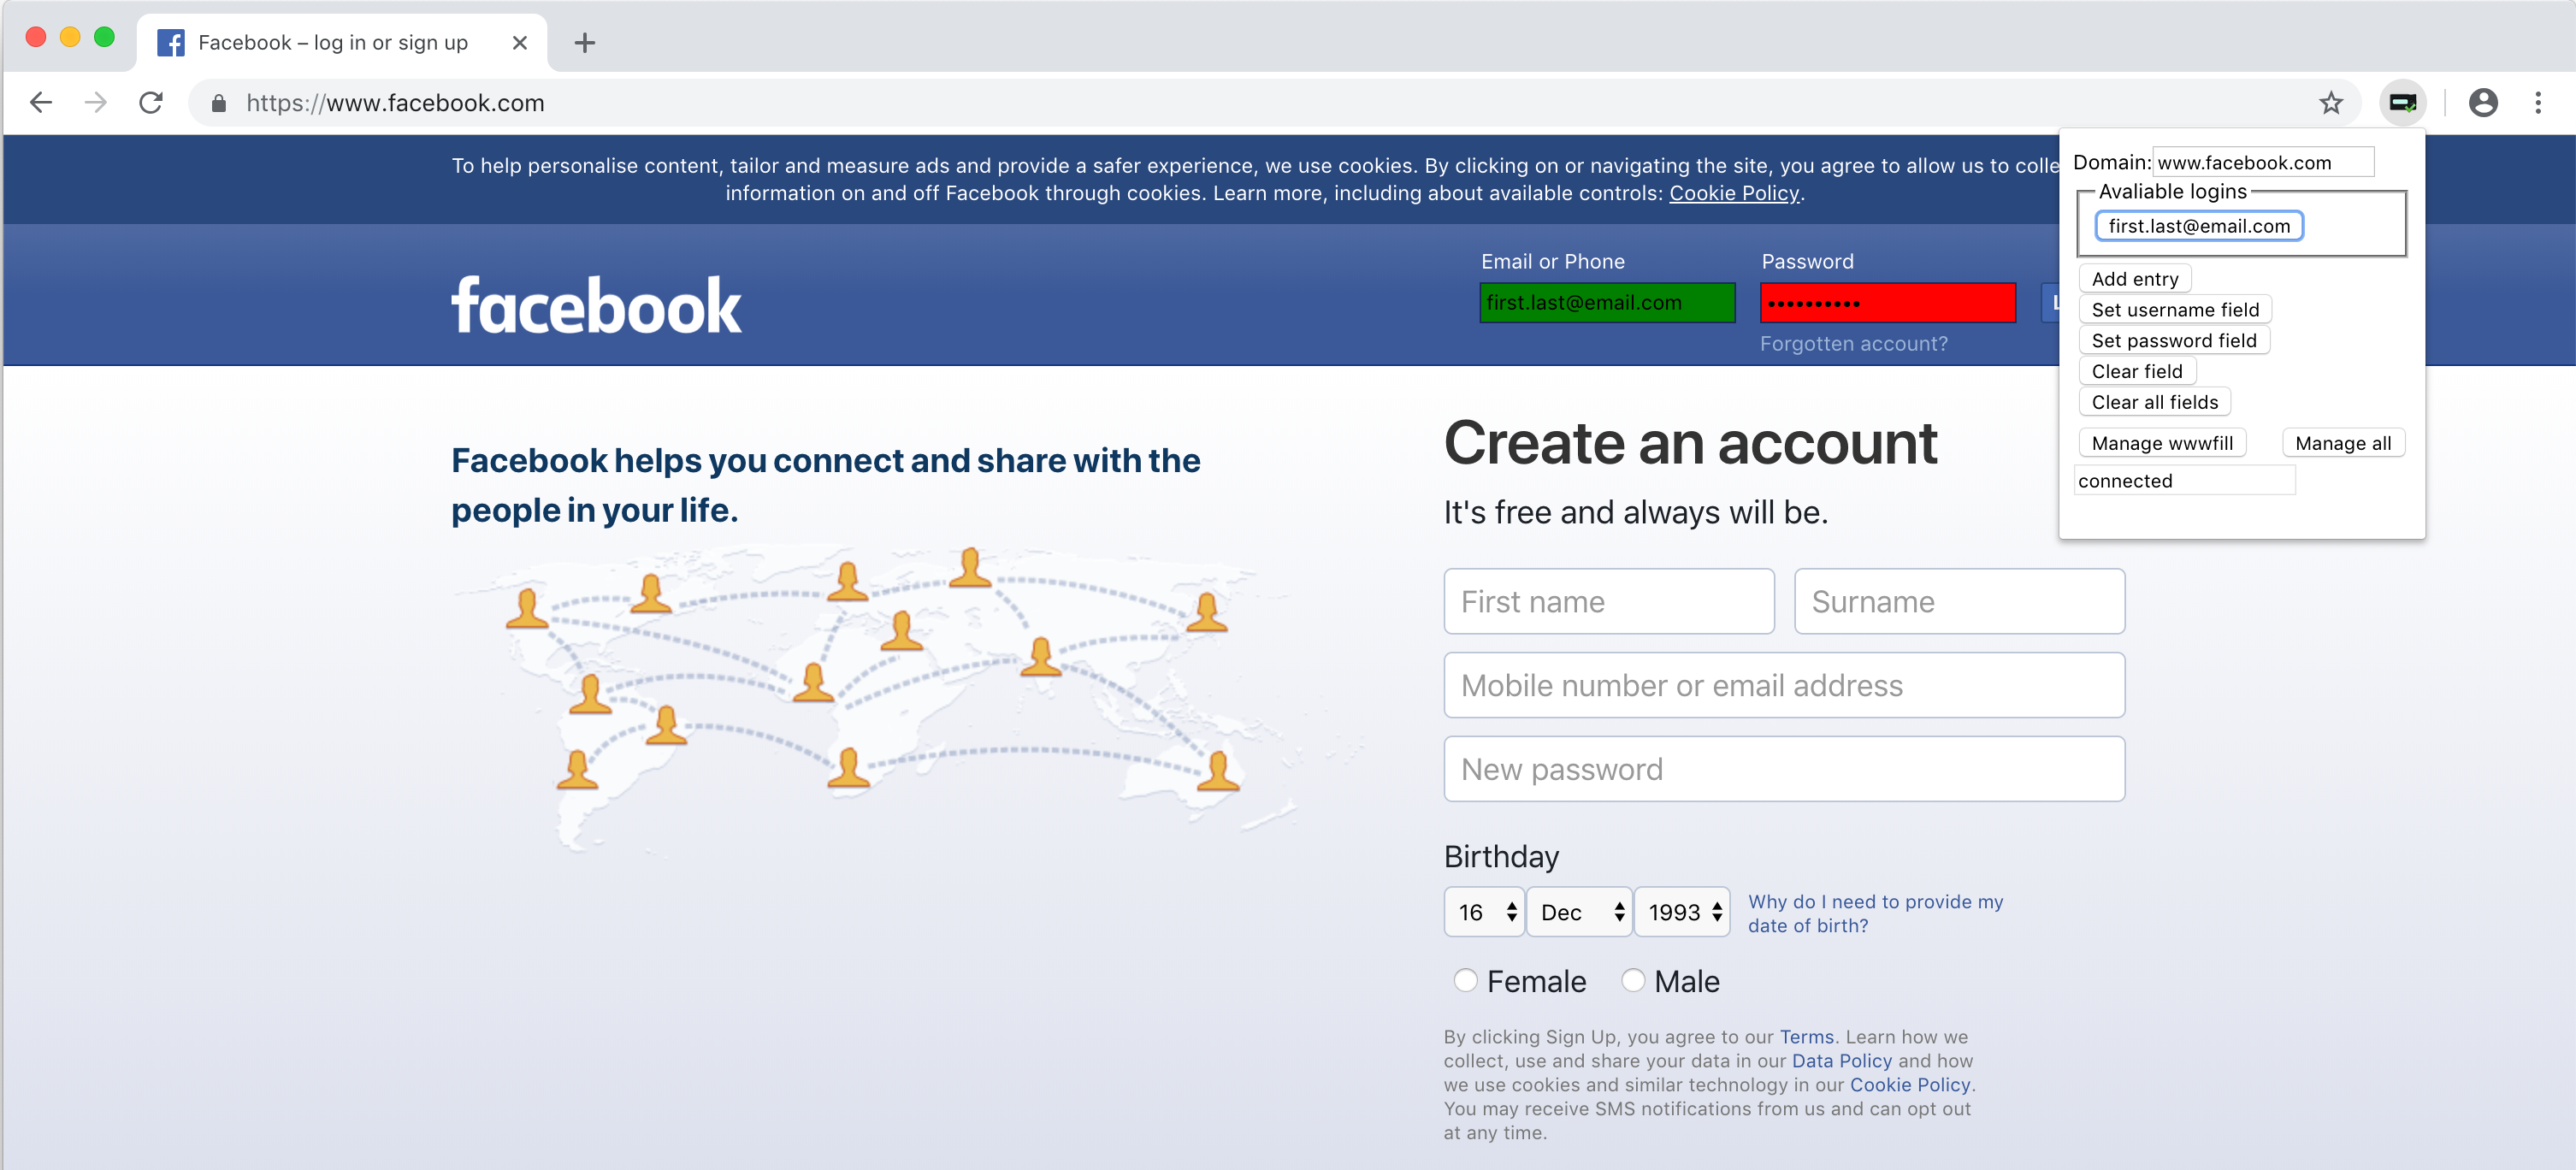Reload the Facebook page

point(151,103)
